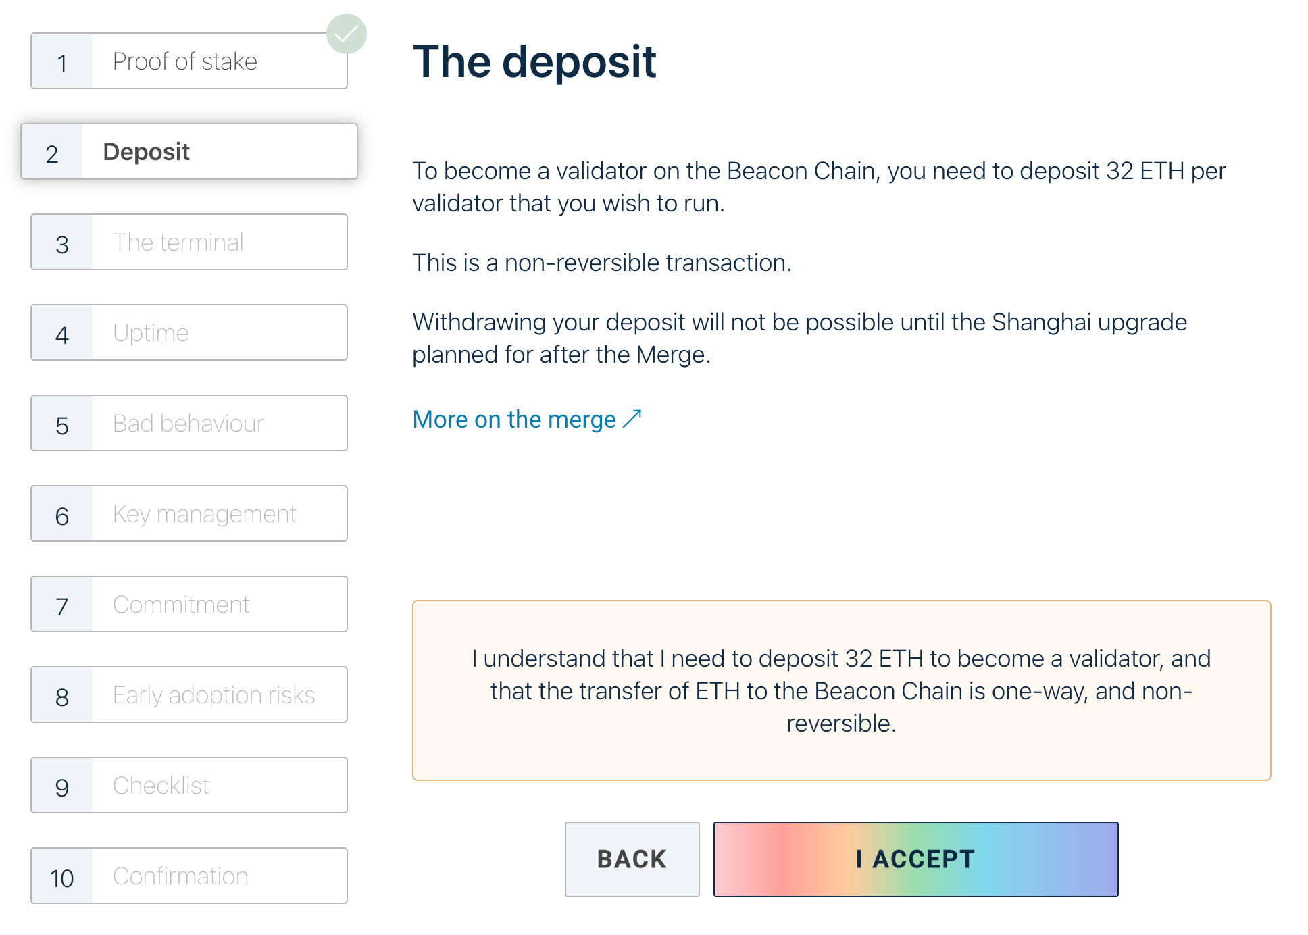Click the green checkmark on Proof of stake
This screenshot has width=1308, height=935.
click(346, 34)
